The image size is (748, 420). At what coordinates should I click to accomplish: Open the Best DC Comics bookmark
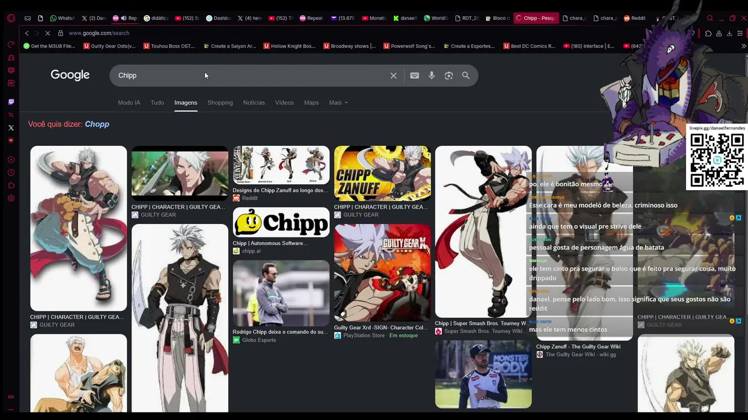point(529,46)
